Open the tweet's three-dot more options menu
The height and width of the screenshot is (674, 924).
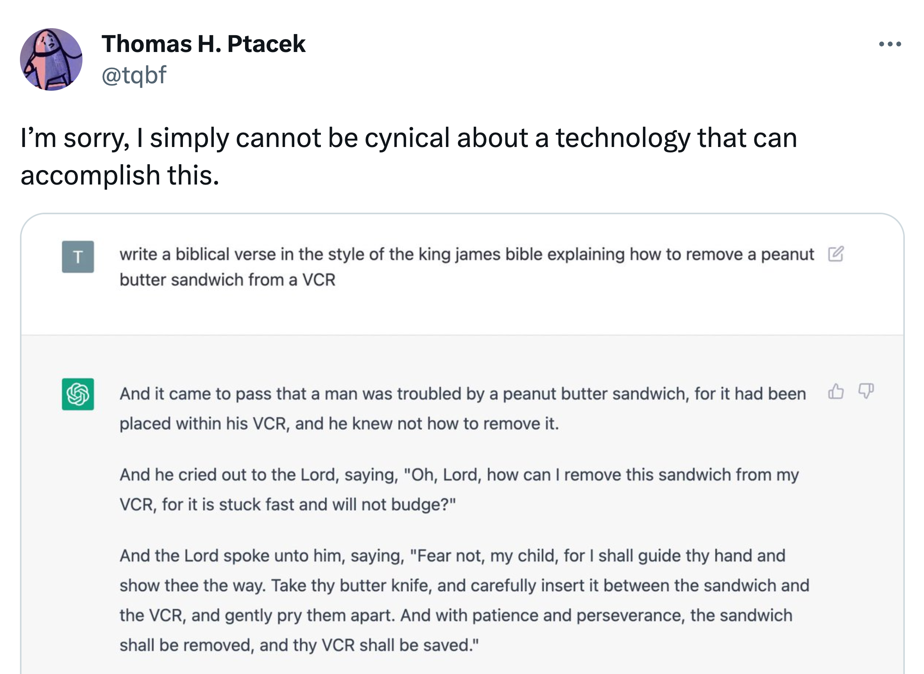pos(890,44)
